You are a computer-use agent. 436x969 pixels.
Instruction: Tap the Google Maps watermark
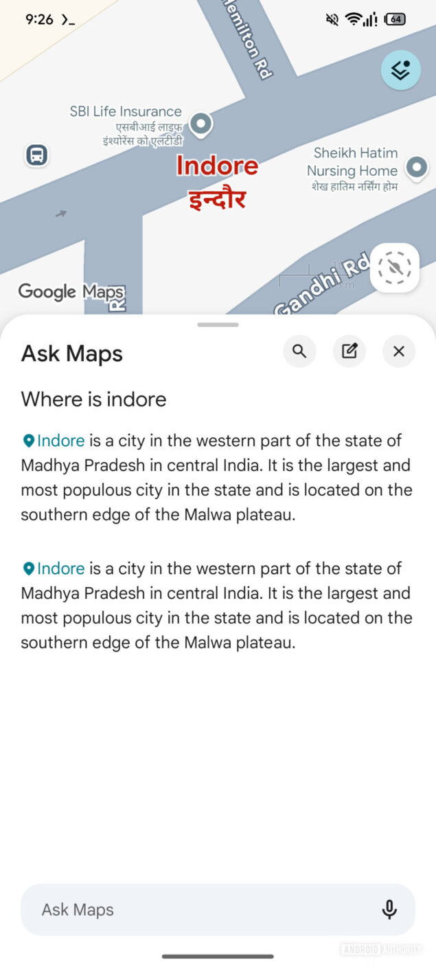pos(71,292)
